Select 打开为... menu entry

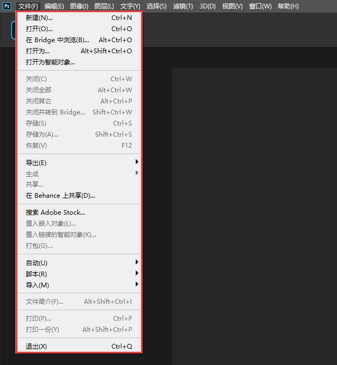coord(79,51)
